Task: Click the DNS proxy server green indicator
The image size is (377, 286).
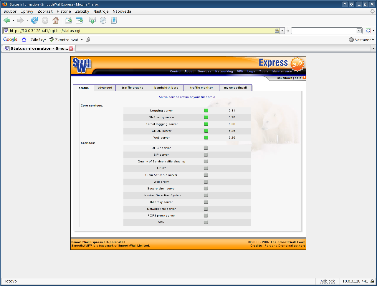Action: pyautogui.click(x=206, y=117)
